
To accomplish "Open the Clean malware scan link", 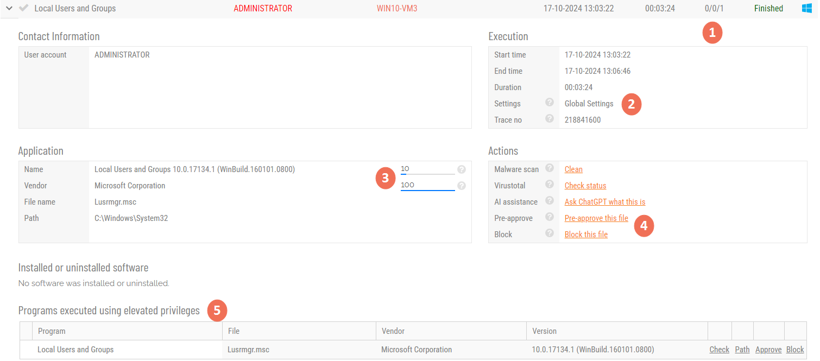I will coord(573,169).
